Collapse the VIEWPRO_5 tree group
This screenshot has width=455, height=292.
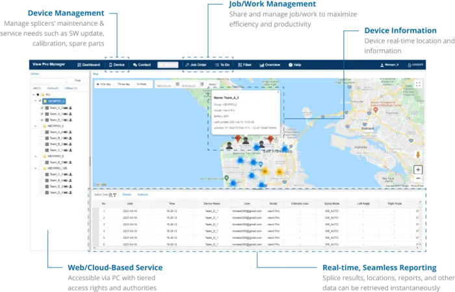36,126
